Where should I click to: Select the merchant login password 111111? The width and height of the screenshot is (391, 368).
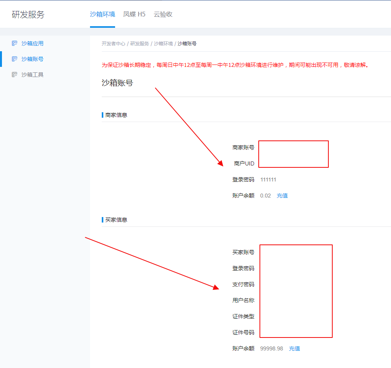coord(268,180)
